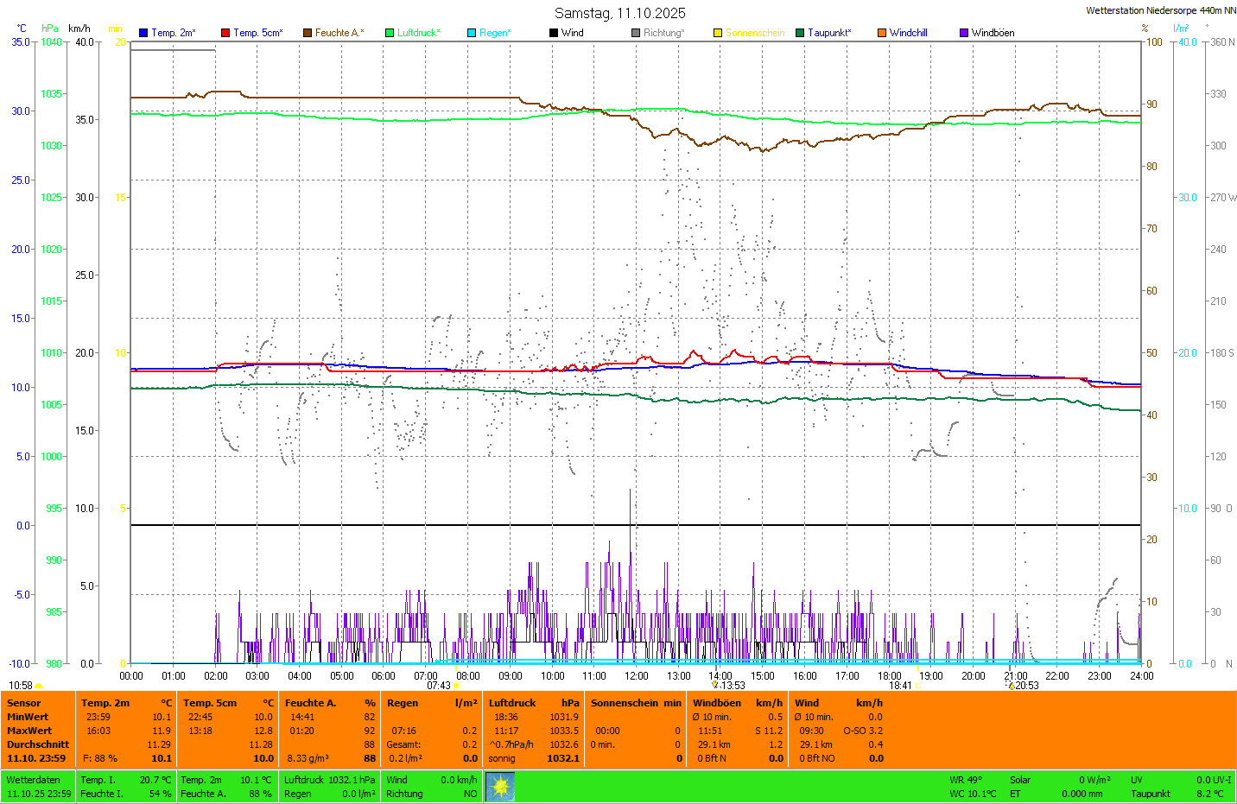Click the sunrise marker at 07:43
The width and height of the screenshot is (1237, 804).
[x=456, y=686]
